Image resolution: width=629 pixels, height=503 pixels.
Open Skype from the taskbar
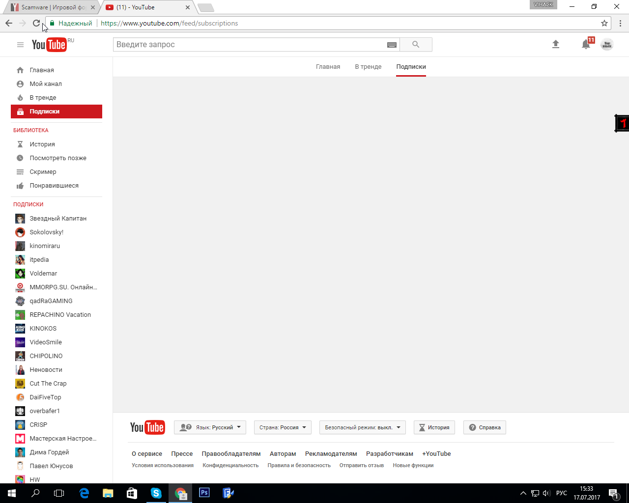click(156, 493)
